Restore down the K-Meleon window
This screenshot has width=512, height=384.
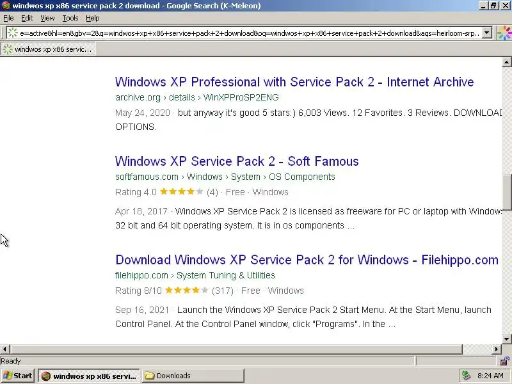[493, 6]
